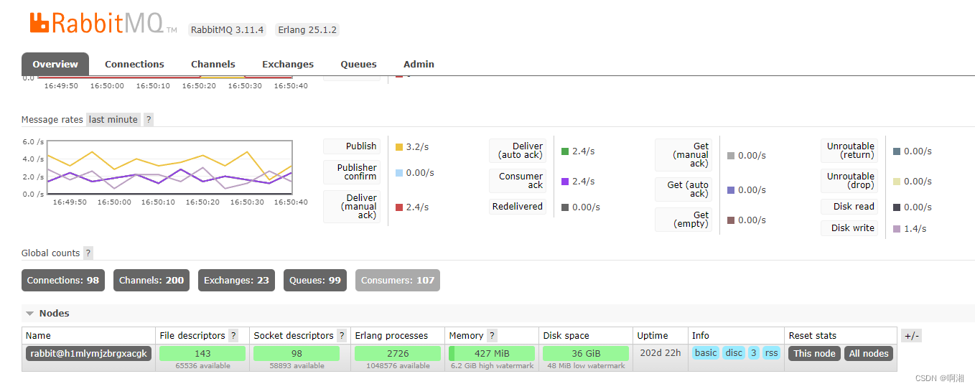Click the 'disc' info tag
Screen dimensions: 975x389
point(734,353)
